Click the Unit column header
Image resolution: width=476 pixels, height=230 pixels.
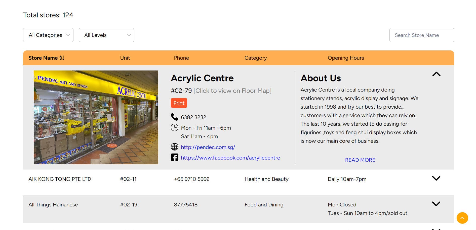125,58
